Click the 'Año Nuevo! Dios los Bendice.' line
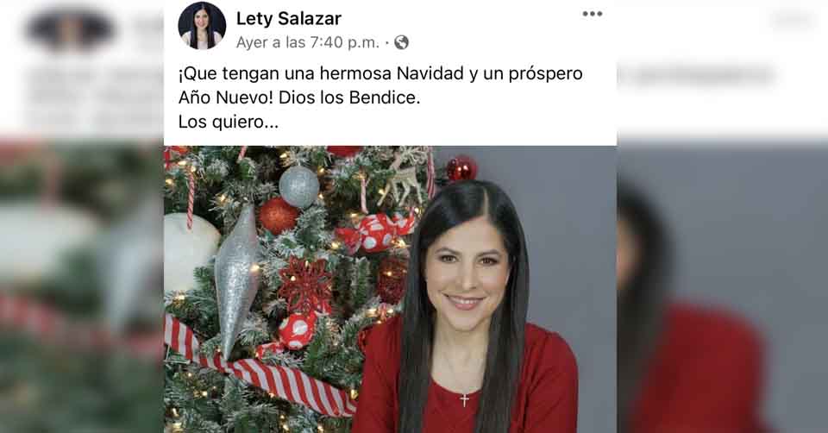Viewport: 828px width, 433px height. coord(299,97)
